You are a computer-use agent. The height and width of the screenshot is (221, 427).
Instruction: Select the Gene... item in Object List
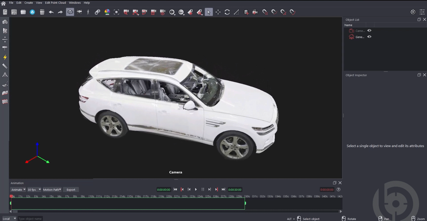pos(359,37)
